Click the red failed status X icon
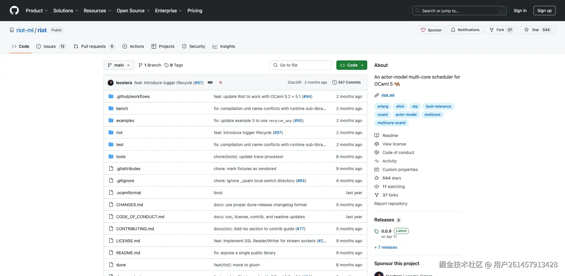This screenshot has height=276, width=565. click(221, 83)
